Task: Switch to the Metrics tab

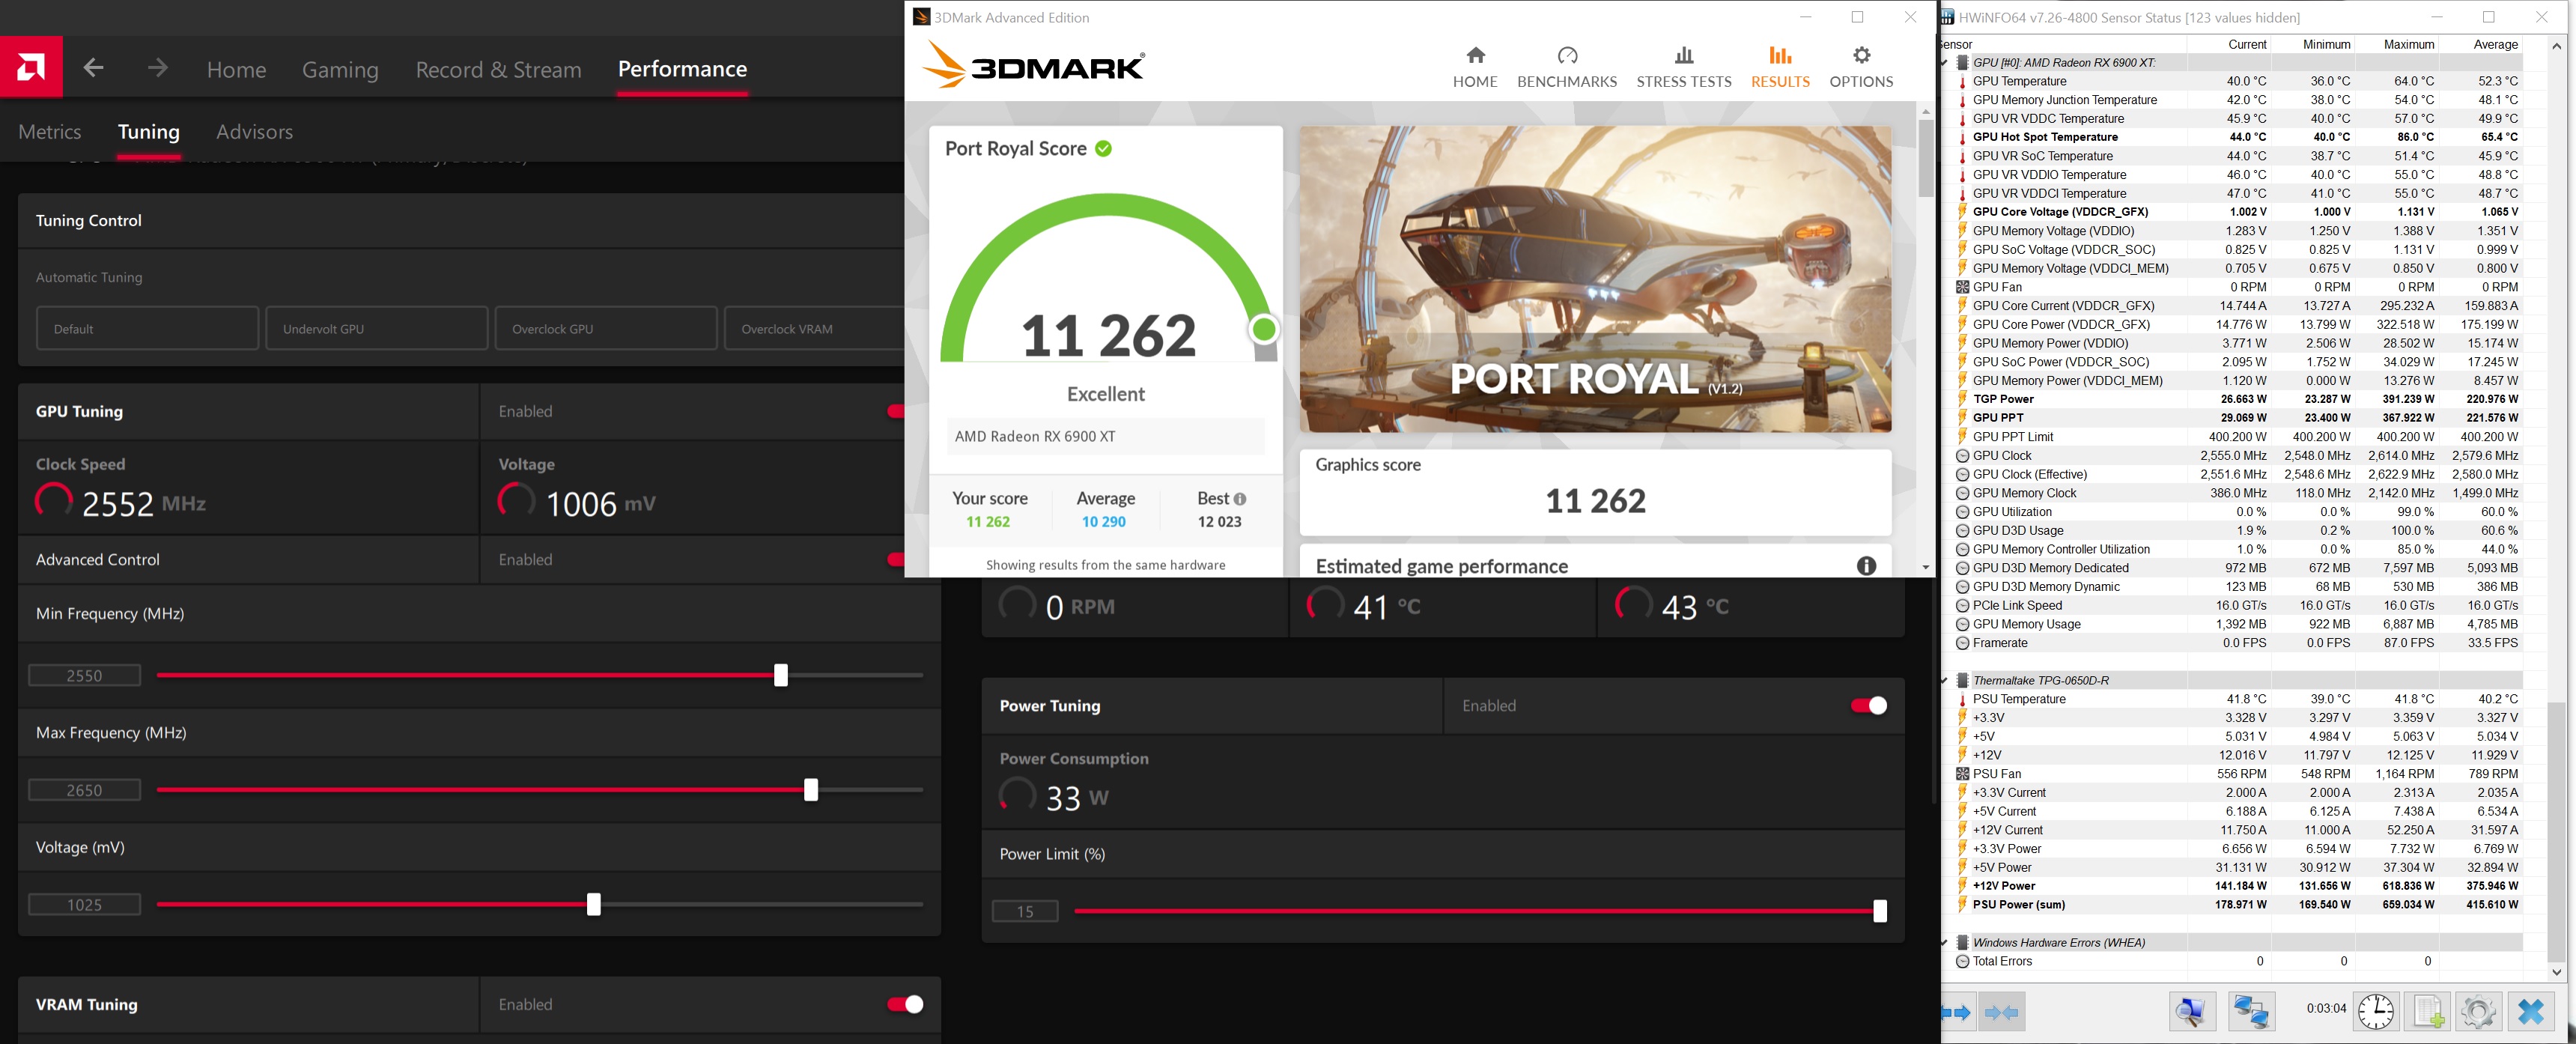Action: coord(50,132)
